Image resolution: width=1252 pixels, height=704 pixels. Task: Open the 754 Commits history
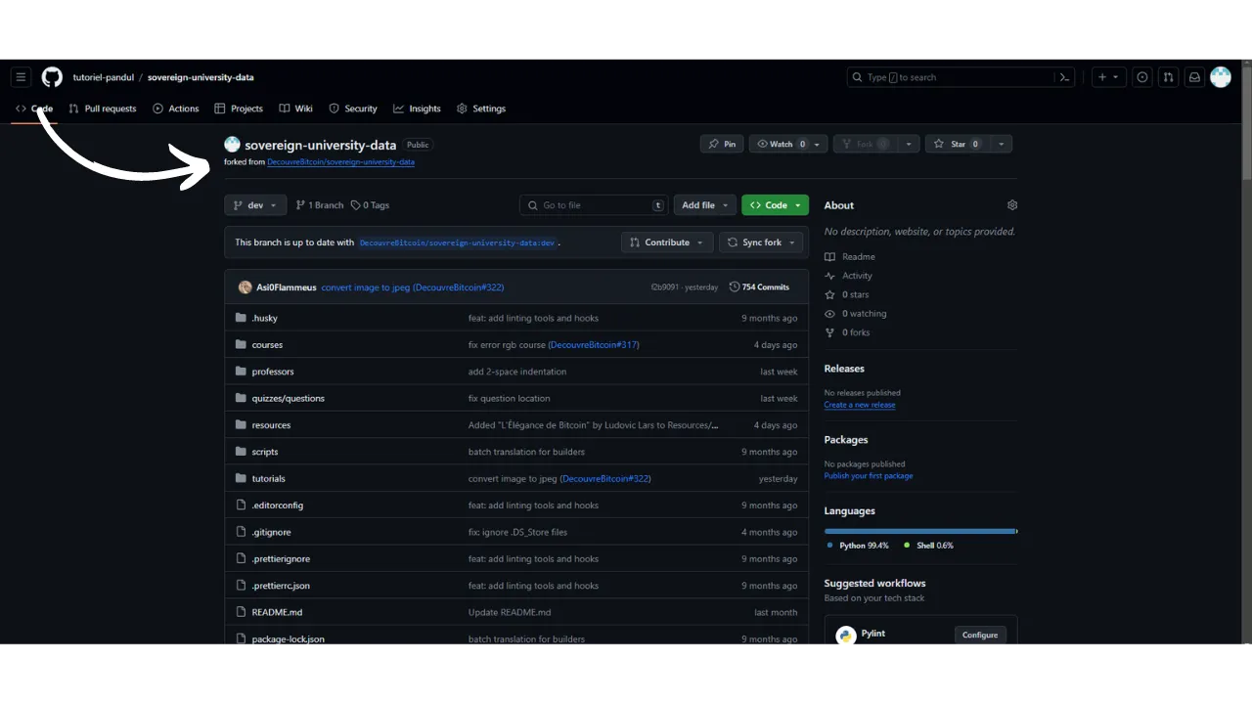(759, 287)
